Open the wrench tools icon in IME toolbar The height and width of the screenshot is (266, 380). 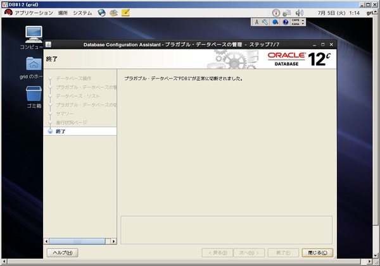click(x=265, y=22)
